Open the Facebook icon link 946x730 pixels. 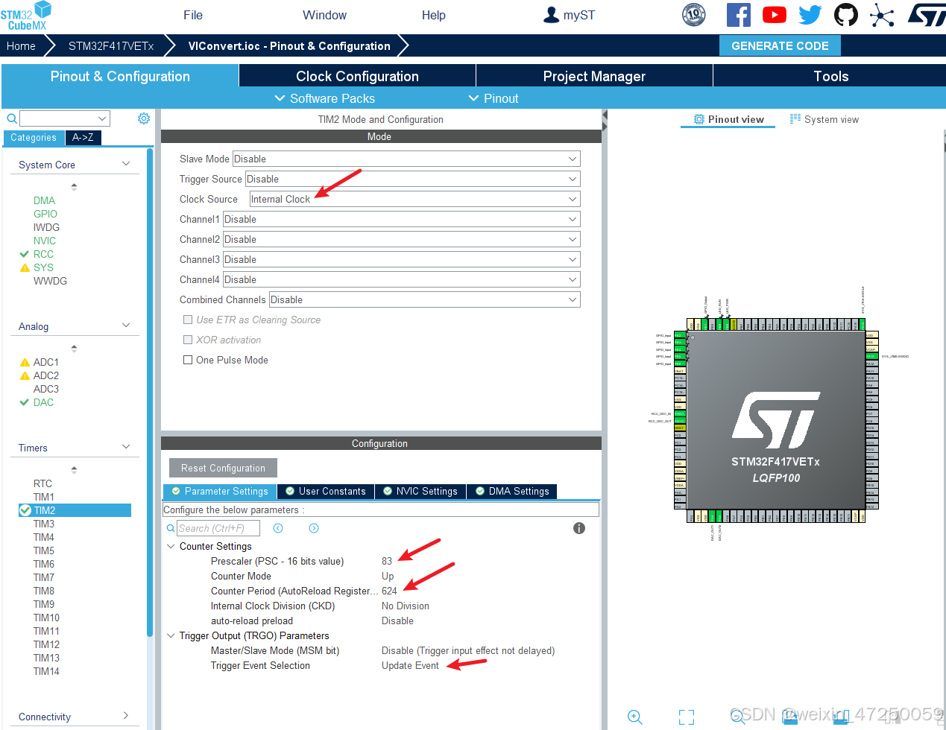point(738,15)
